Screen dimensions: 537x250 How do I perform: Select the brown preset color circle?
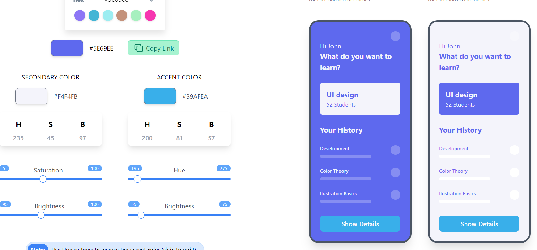[x=122, y=15]
